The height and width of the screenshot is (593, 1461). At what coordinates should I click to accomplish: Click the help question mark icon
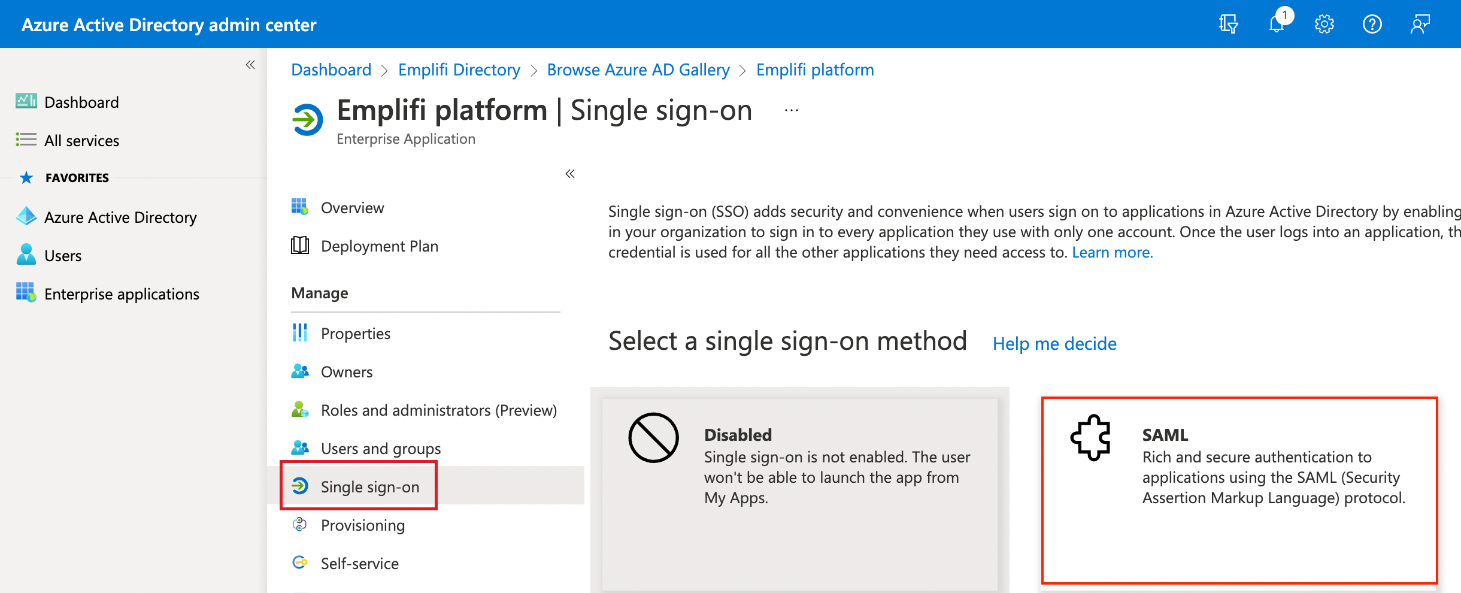[x=1372, y=25]
